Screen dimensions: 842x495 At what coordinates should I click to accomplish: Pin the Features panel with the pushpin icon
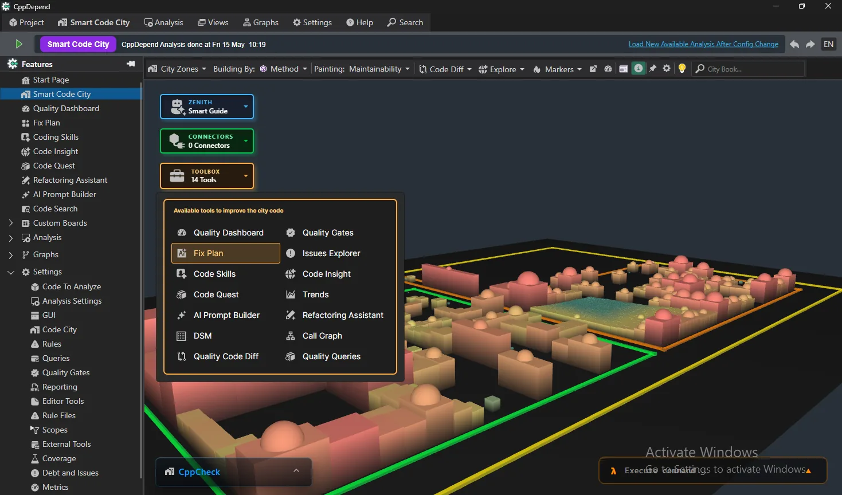click(131, 64)
